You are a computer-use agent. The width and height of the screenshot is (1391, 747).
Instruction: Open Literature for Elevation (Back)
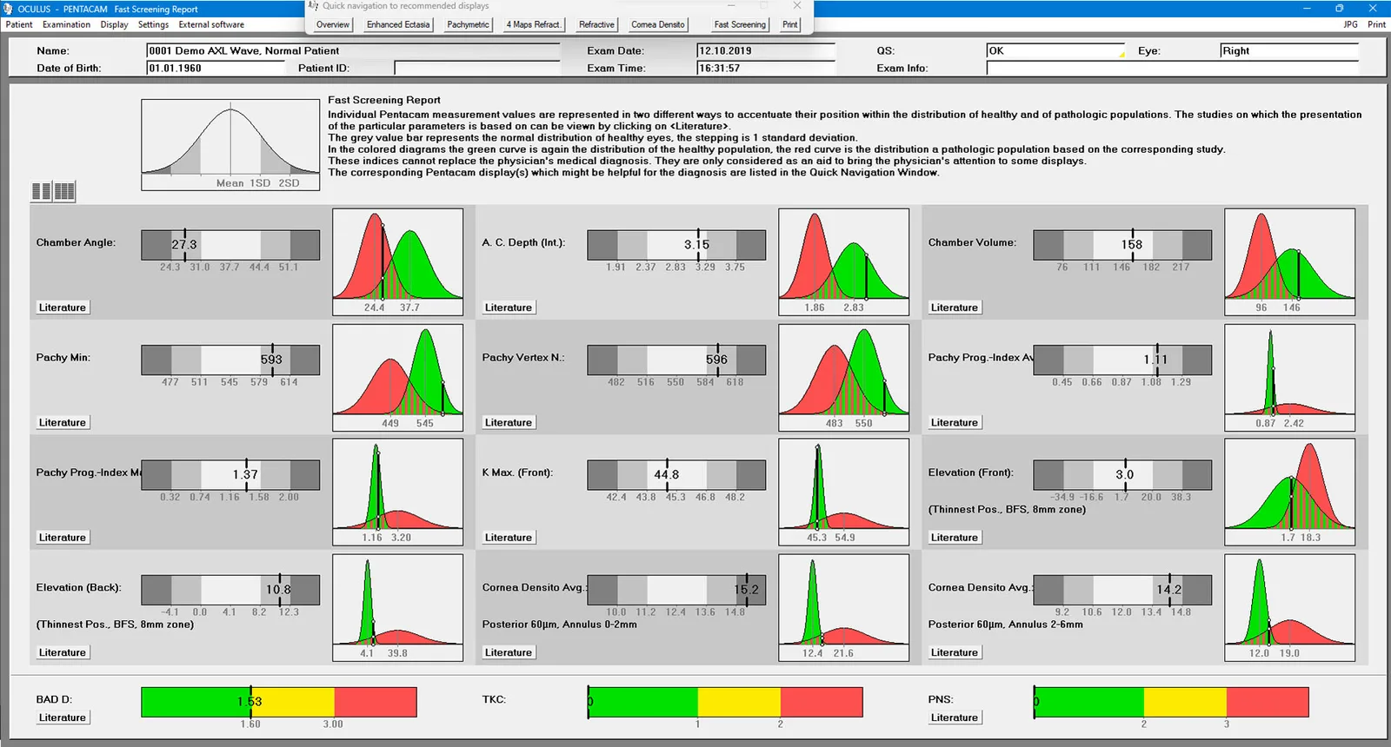(63, 652)
